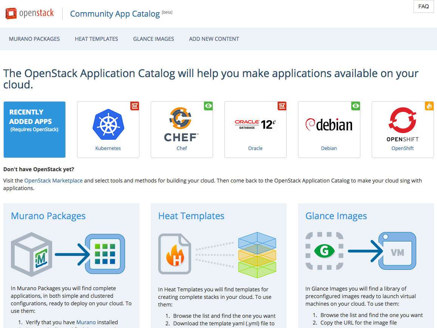The width and height of the screenshot is (437, 328).
Task: Open the Heat Templates nav item
Action: [96, 39]
